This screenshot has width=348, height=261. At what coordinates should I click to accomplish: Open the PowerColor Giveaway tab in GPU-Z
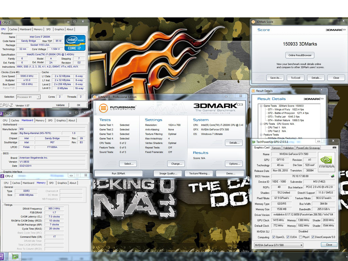click(x=308, y=148)
